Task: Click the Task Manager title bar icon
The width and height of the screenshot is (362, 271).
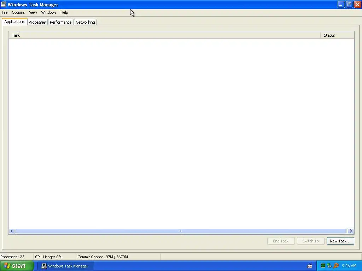Action: 4,4
